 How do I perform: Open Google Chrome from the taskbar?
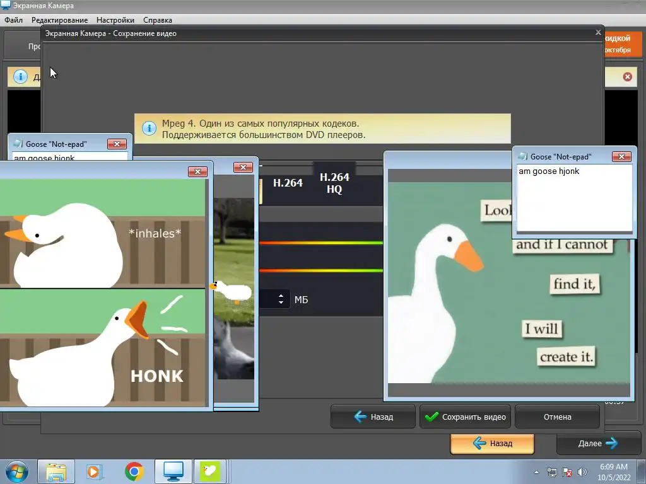134,471
